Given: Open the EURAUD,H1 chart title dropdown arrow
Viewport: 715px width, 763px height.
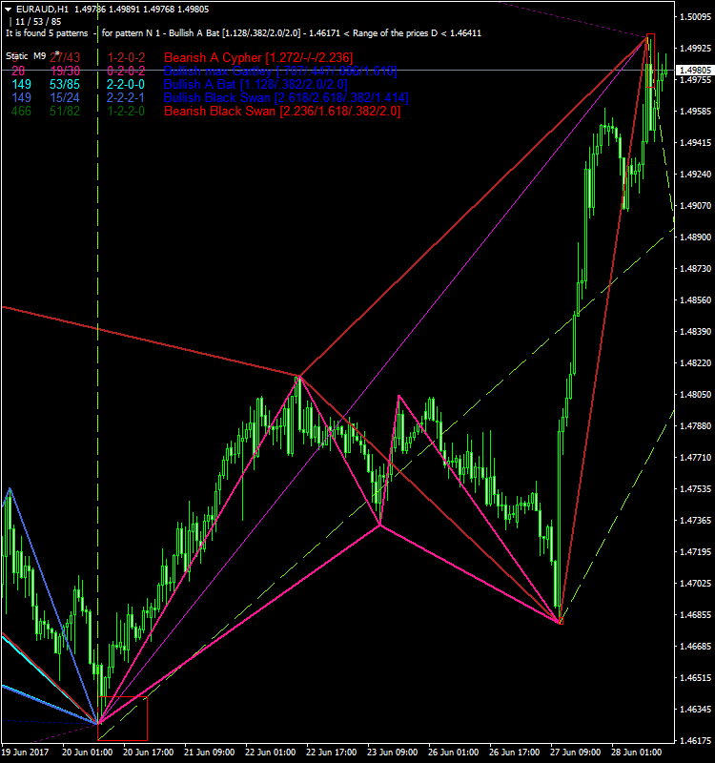Looking at the screenshot, I should tap(8, 9).
